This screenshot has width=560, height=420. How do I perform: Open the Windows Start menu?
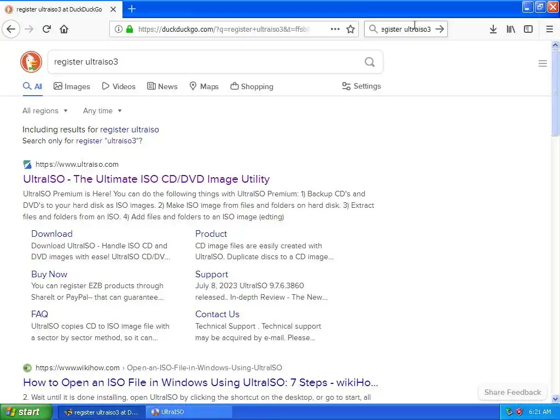[x=26, y=412]
